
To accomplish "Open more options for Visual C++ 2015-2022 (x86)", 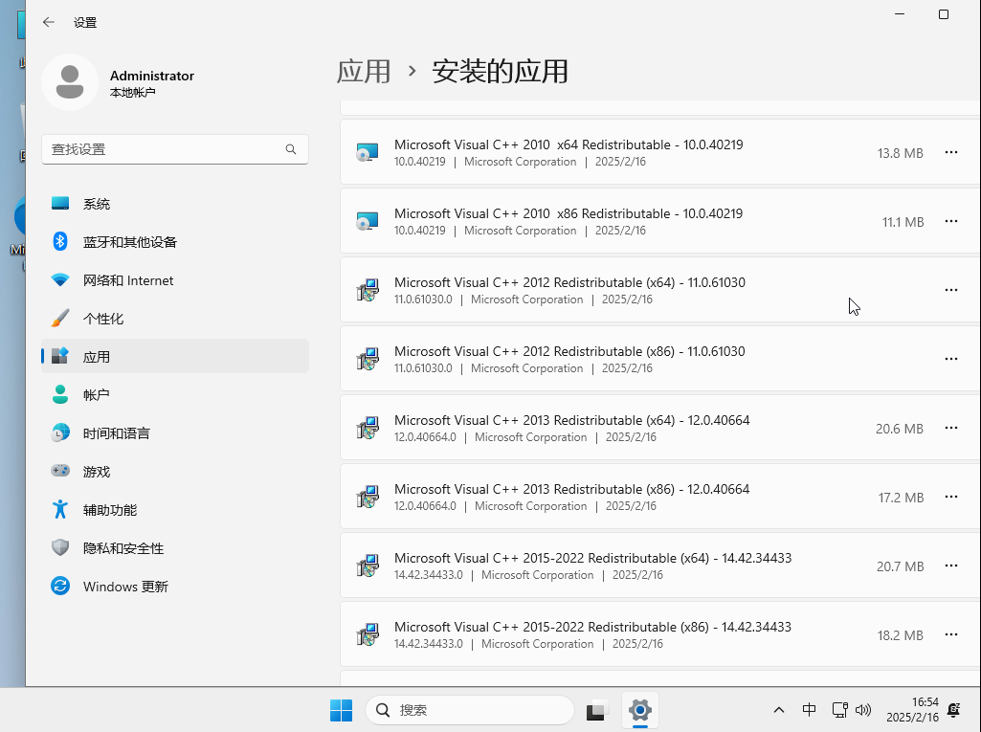I will click(951, 633).
